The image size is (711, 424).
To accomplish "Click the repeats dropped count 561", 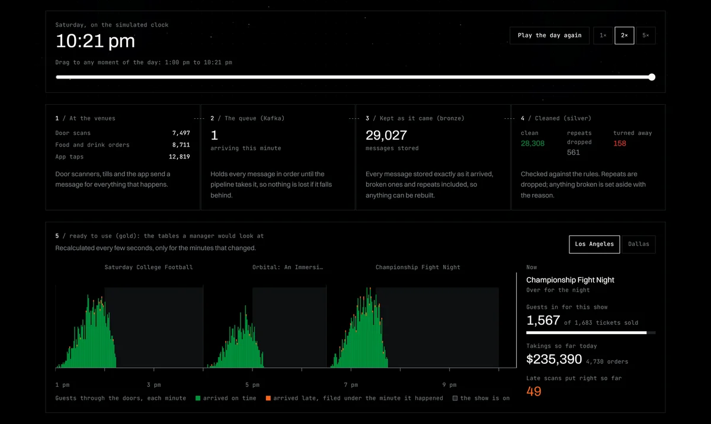I will [x=574, y=153].
